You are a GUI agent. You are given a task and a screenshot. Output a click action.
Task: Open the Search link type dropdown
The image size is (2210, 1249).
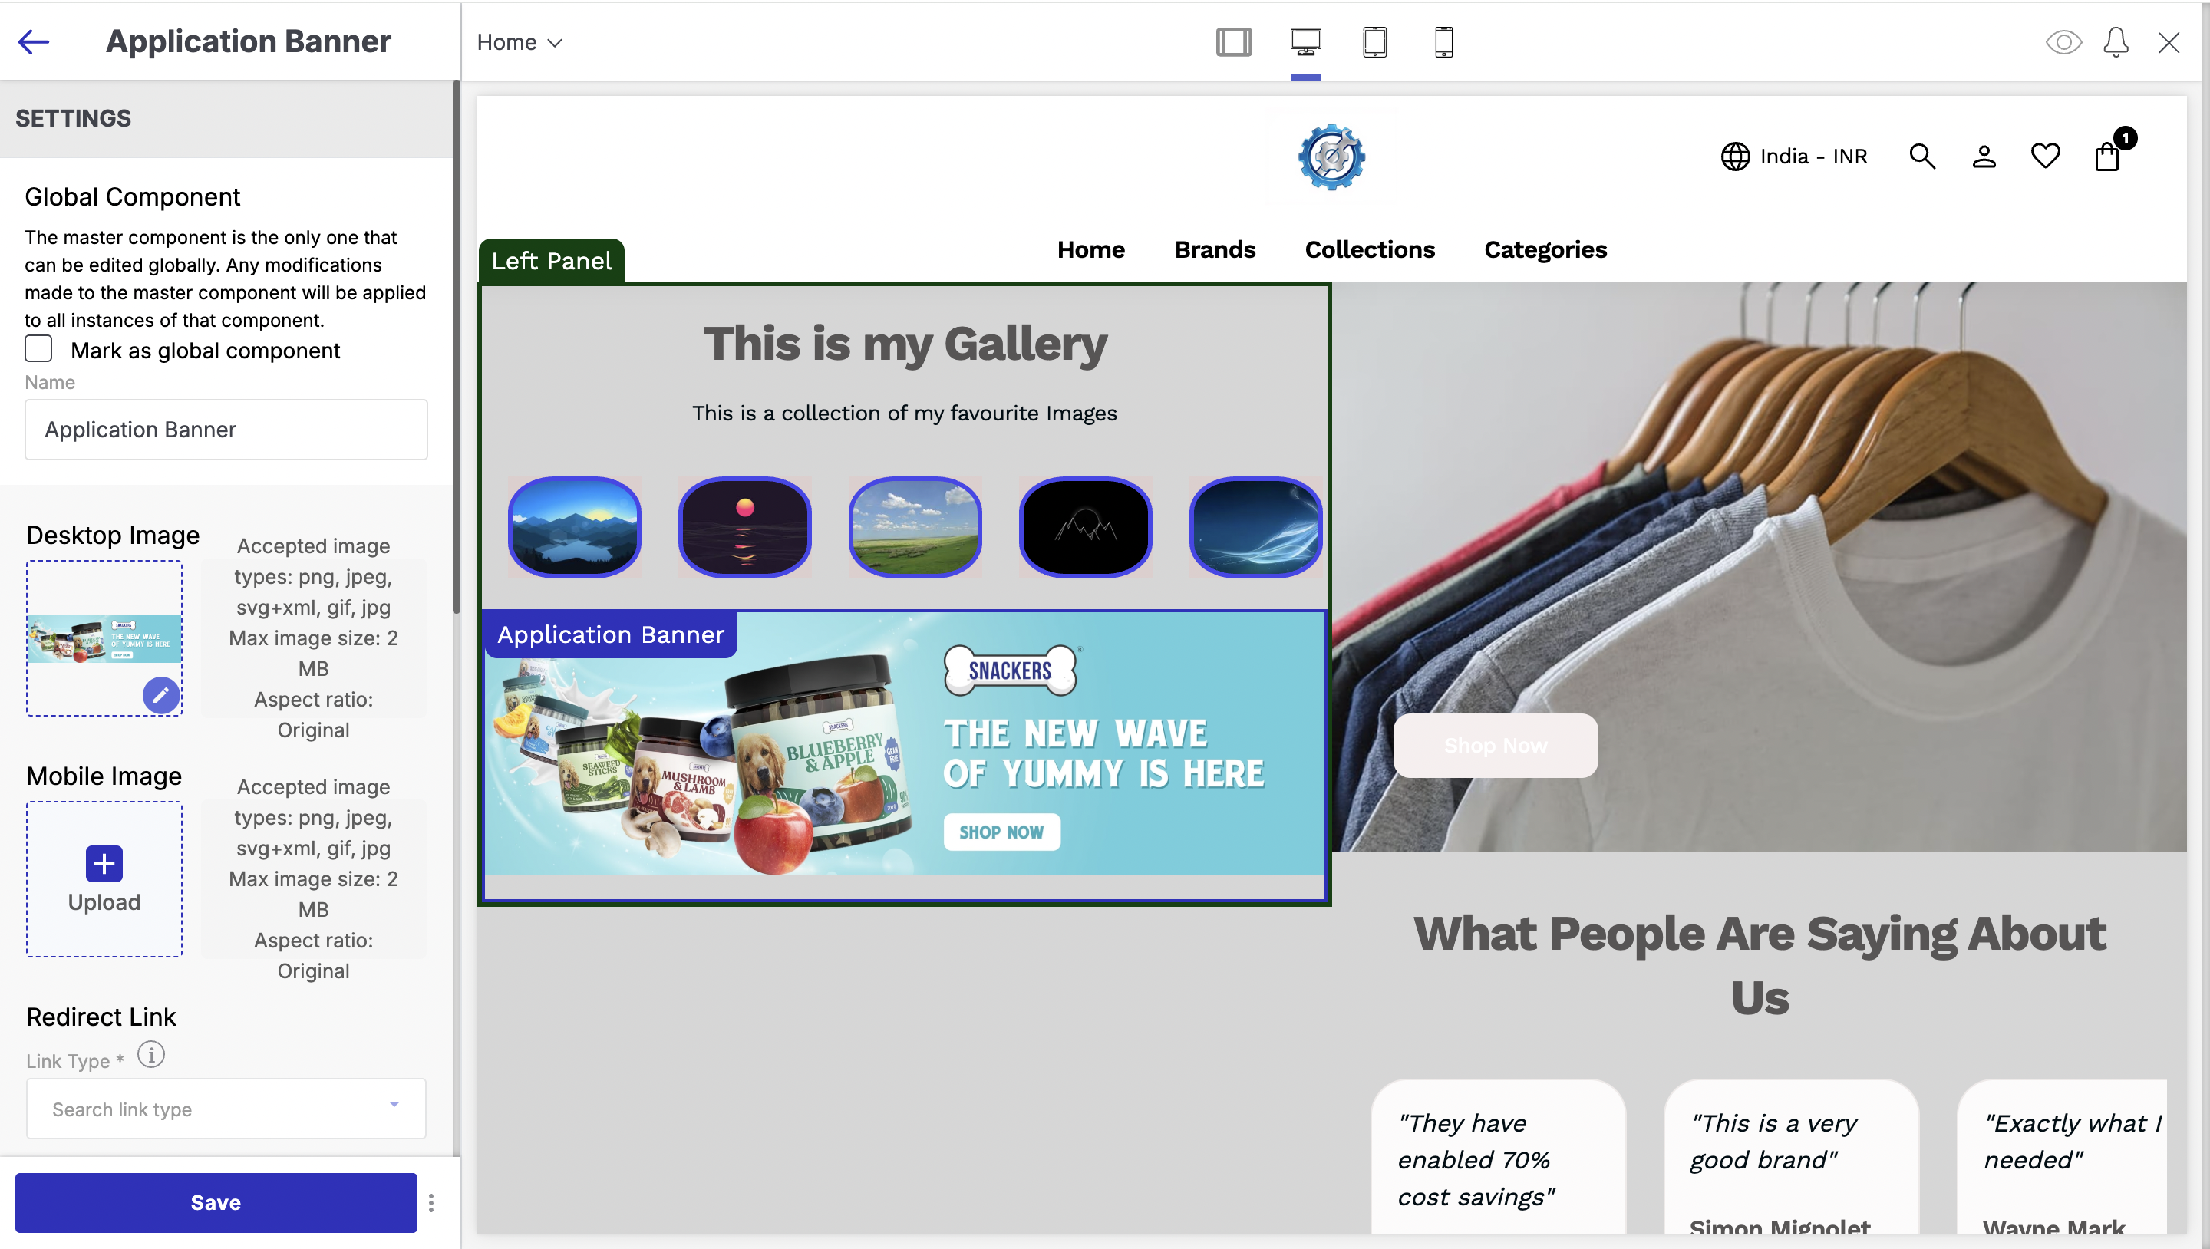226,1109
